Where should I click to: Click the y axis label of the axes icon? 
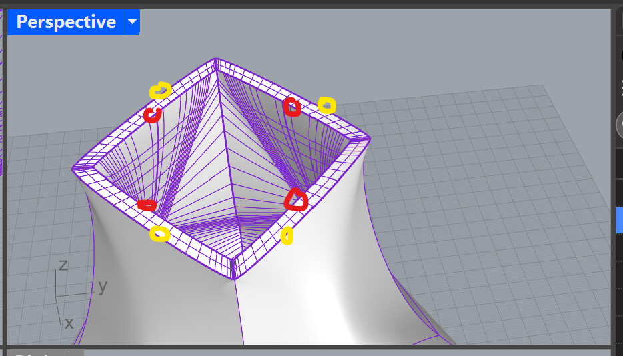point(103,287)
